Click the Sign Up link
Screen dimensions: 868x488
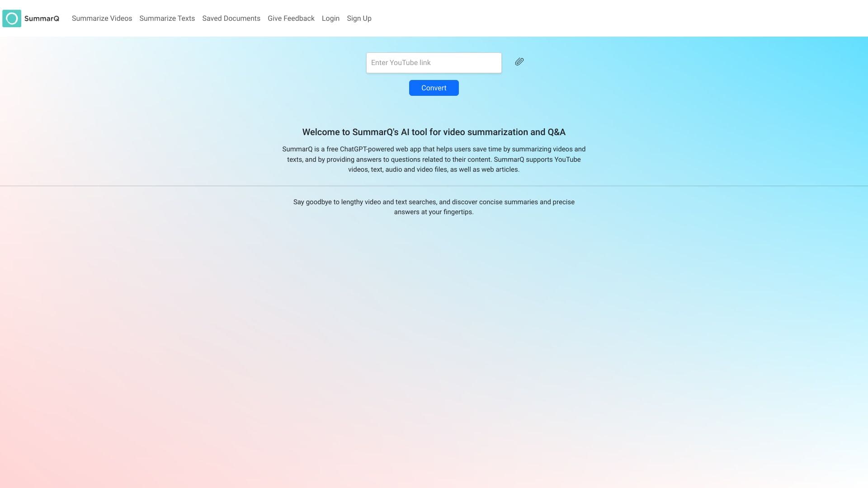click(359, 19)
